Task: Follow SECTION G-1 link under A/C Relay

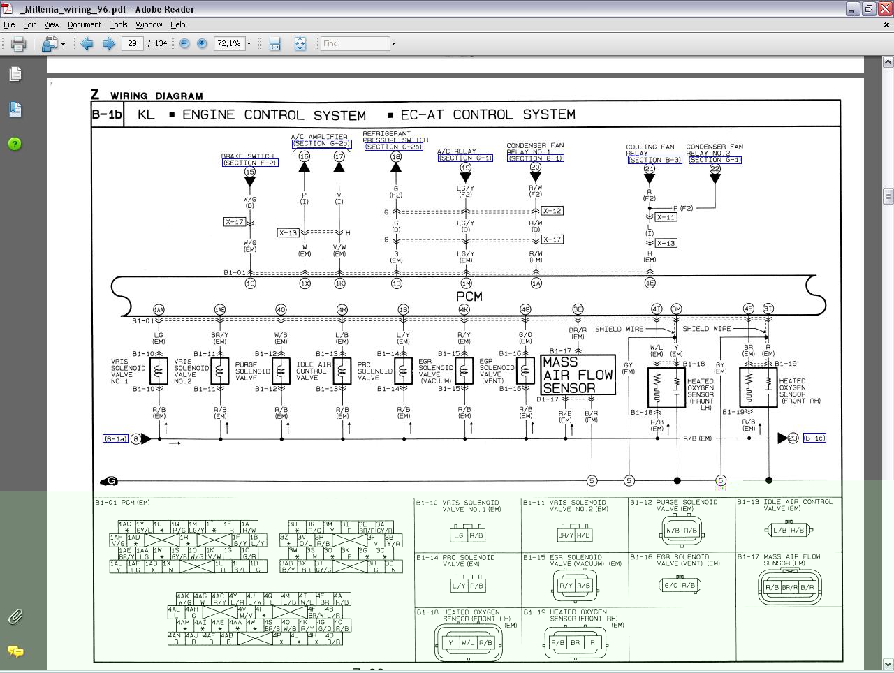Action: 465,158
